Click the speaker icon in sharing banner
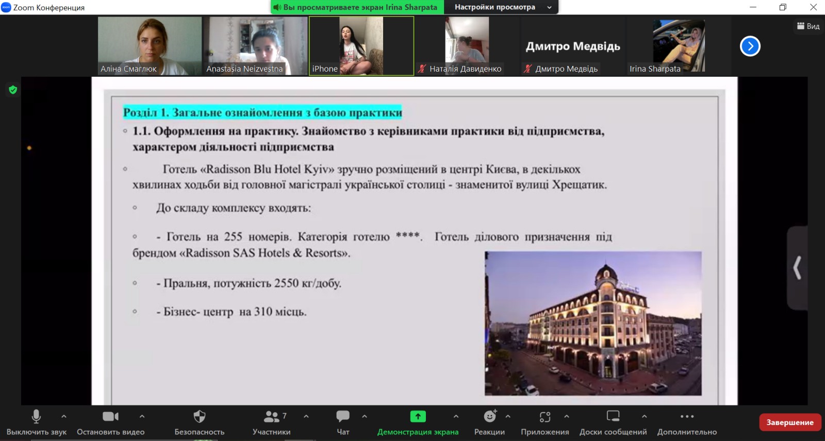This screenshot has width=825, height=441. click(277, 7)
